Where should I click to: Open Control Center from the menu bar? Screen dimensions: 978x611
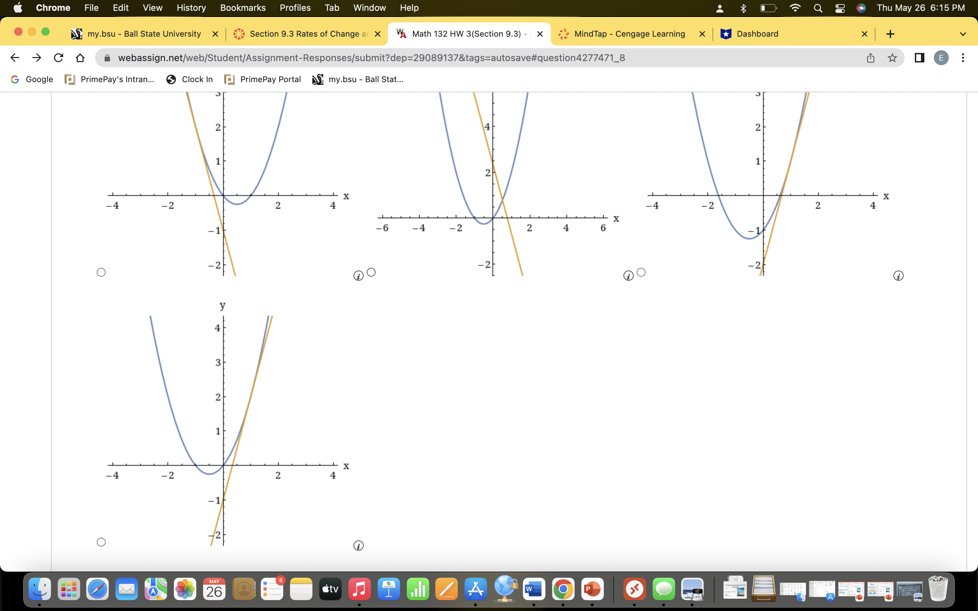coord(840,8)
